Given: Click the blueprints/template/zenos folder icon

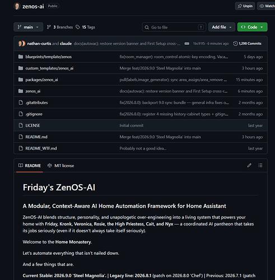Looking at the screenshot, I should [x=21, y=57].
